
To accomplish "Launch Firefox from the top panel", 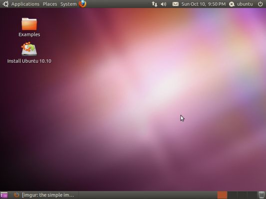I will 83,4.
